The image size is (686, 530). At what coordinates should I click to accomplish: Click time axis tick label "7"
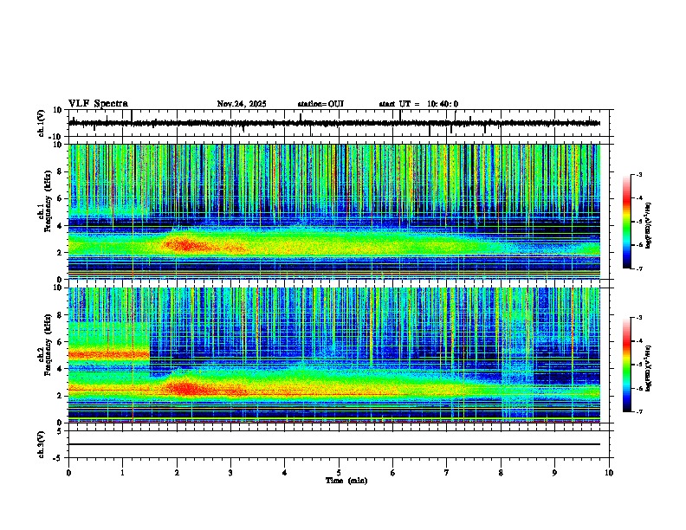point(447,473)
